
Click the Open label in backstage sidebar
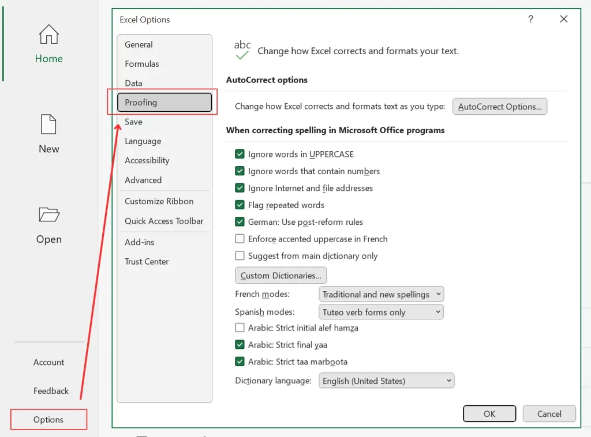[x=49, y=239]
